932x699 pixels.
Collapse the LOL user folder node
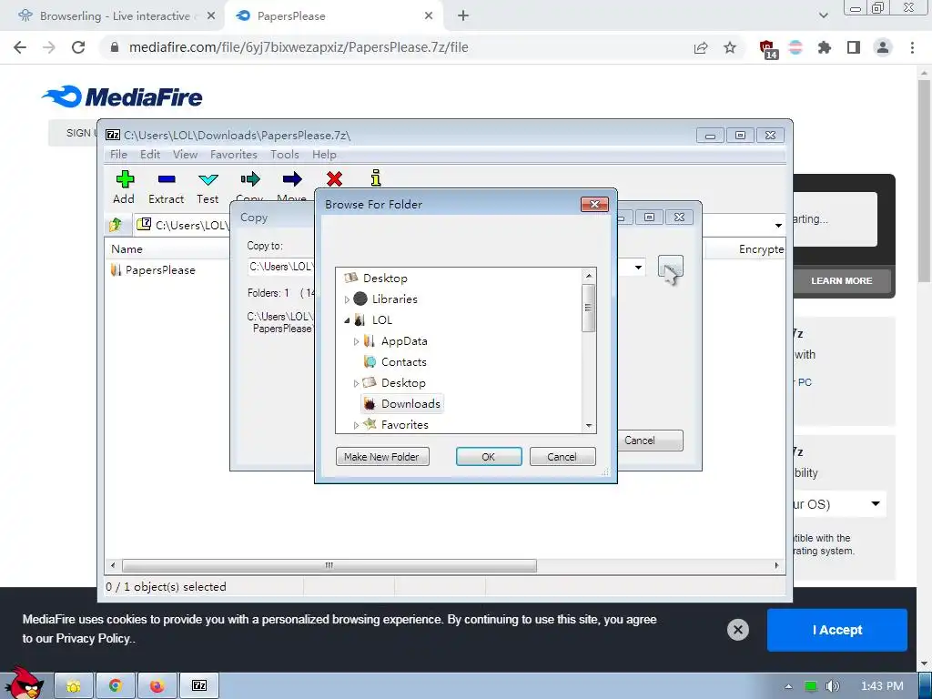click(x=347, y=320)
